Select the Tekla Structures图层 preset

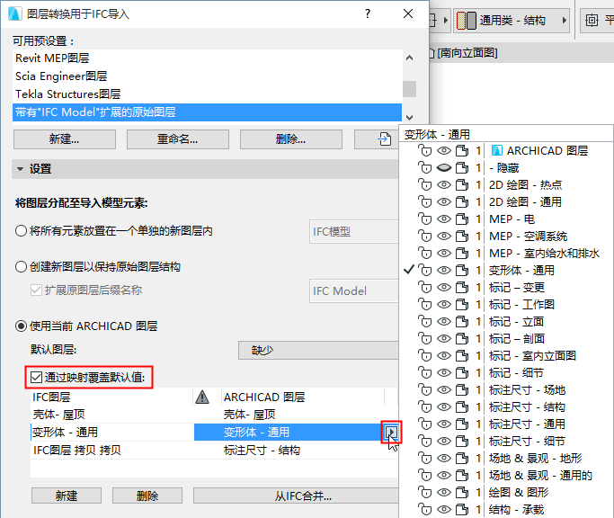pos(207,94)
